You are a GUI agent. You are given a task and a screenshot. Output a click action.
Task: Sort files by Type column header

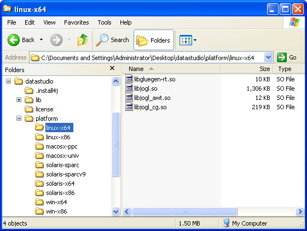(289, 69)
